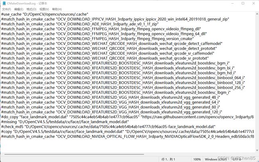Click the horizontal scrollbar thumb
This screenshot has height=162, width=259.
click(x=74, y=154)
